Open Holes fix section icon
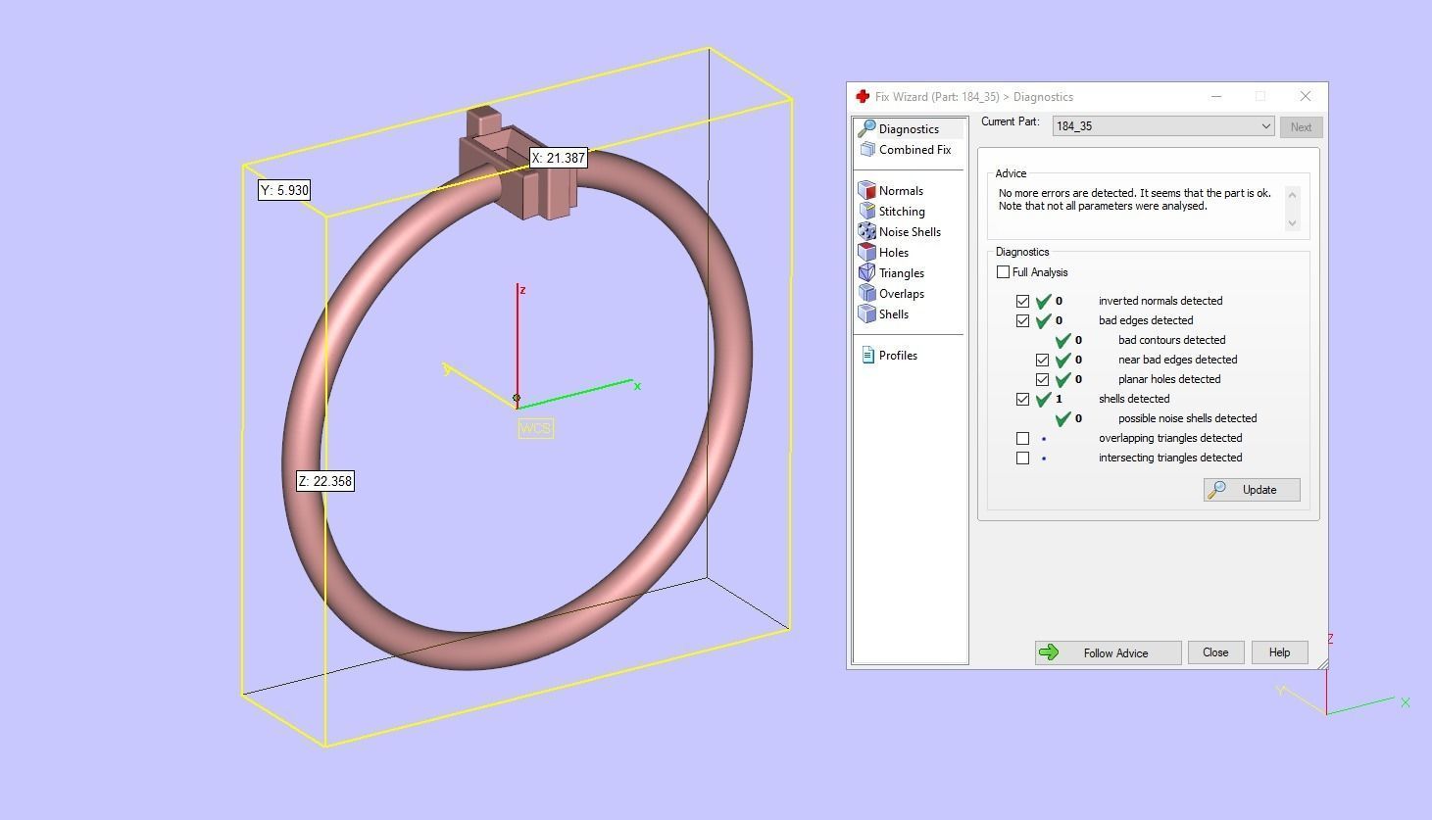This screenshot has width=1432, height=820. [x=866, y=253]
